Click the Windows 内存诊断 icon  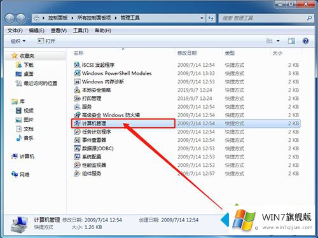77,81
